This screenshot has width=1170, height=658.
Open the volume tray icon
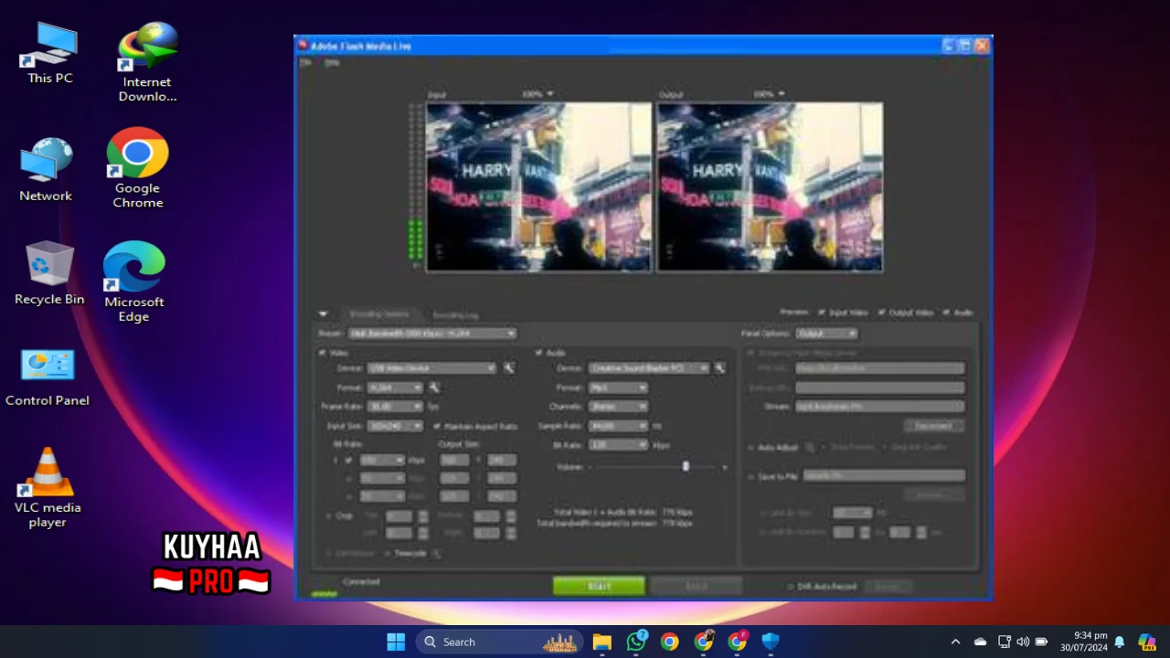pos(1022,642)
